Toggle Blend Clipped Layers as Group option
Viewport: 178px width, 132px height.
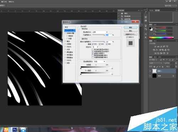coord(93,51)
